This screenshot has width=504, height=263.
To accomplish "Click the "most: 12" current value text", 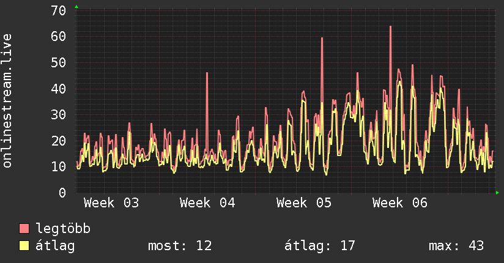I will pos(180,246).
